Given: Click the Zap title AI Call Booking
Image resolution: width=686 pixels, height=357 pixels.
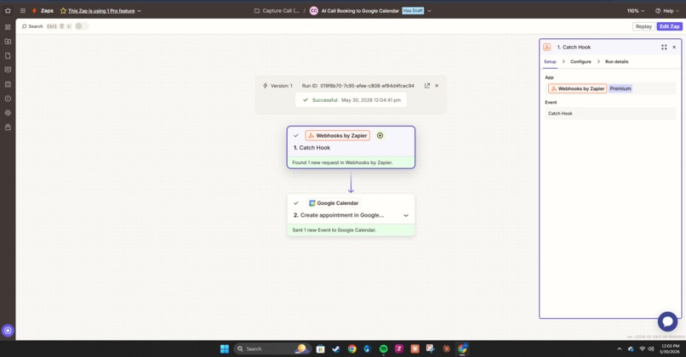Looking at the screenshot, I should point(360,11).
